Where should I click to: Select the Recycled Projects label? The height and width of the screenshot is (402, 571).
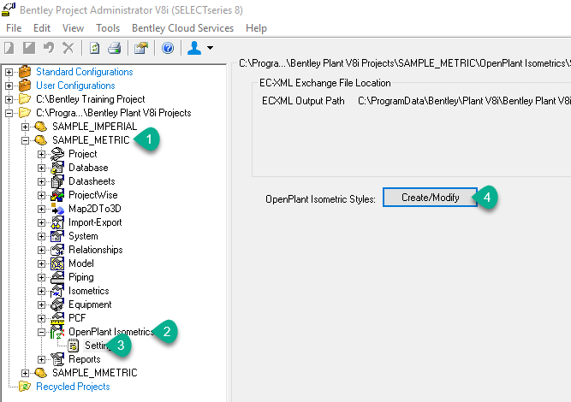(73, 387)
